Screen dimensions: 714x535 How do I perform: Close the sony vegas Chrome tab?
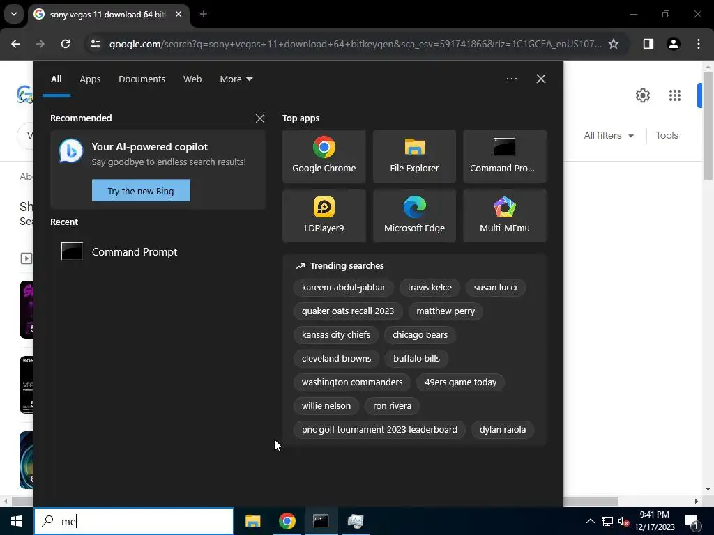(178, 14)
